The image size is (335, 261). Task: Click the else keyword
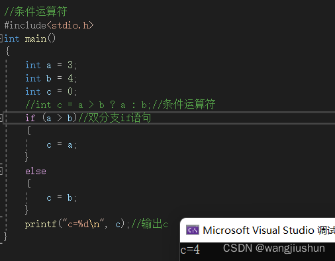coord(36,171)
